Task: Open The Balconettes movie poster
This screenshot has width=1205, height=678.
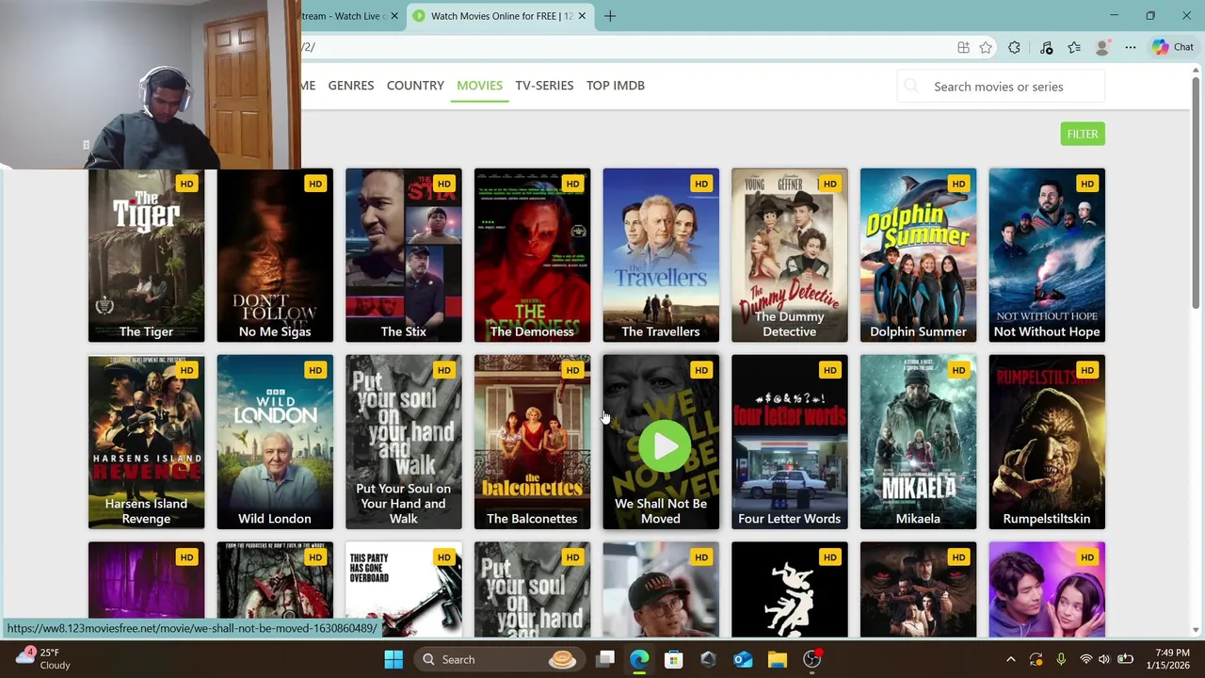Action: click(x=532, y=443)
